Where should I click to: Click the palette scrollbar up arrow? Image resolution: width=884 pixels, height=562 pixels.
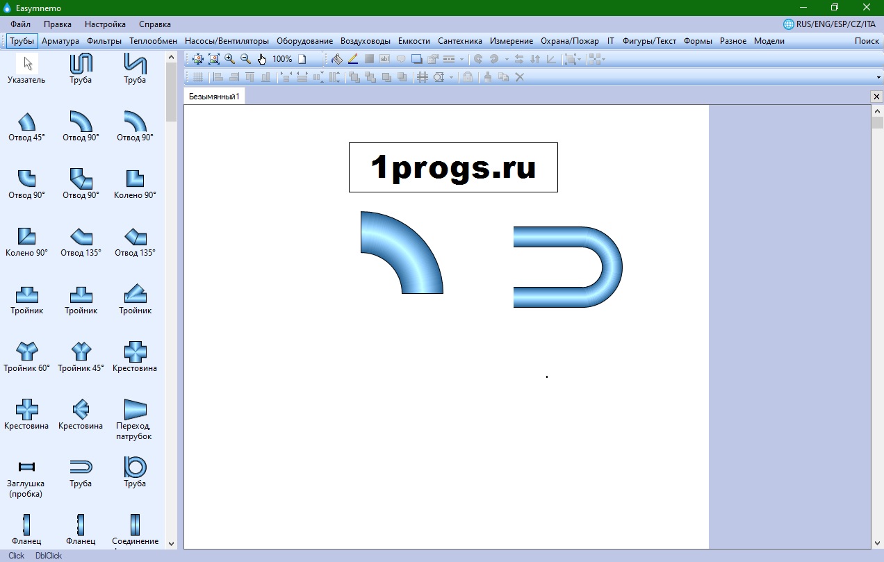(x=172, y=58)
